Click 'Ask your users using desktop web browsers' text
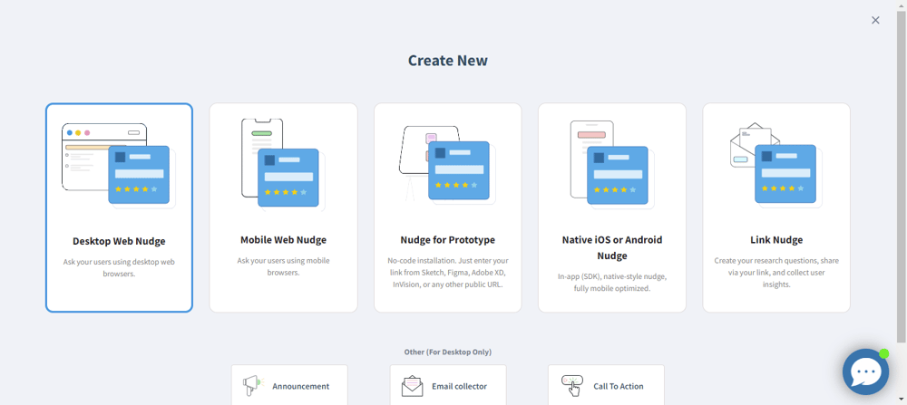This screenshot has height=405, width=907. 119,267
